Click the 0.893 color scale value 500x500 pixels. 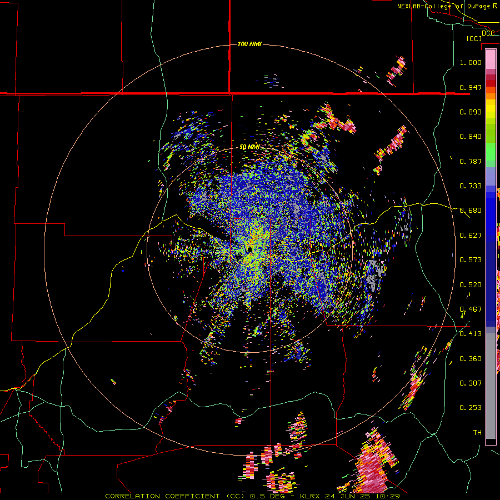click(x=471, y=112)
